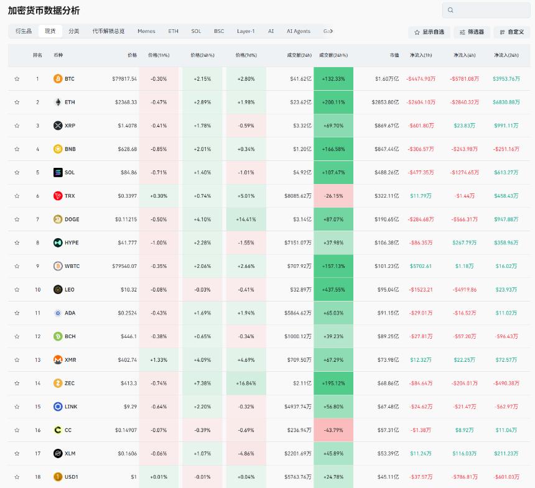Click the LEO coin logo
Screen dimensions: 535x488
pyautogui.click(x=58, y=290)
